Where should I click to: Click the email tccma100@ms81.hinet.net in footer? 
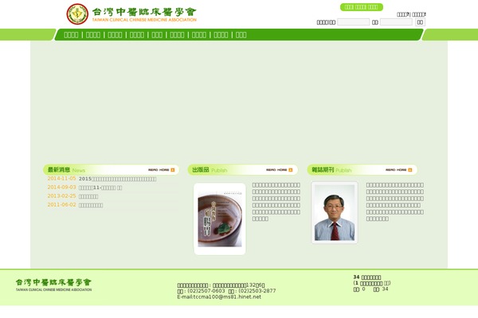[x=227, y=297]
